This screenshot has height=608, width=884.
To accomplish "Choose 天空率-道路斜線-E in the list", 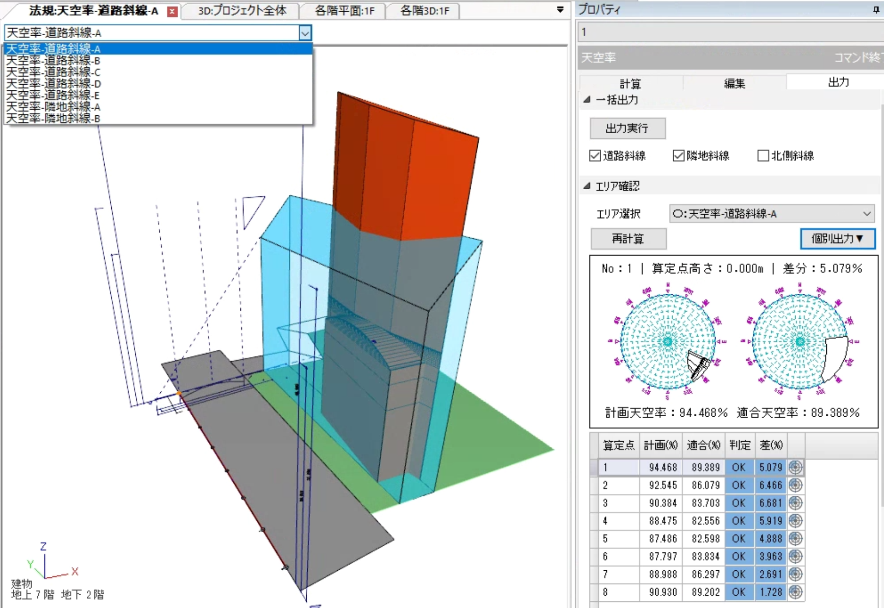I will click(158, 95).
